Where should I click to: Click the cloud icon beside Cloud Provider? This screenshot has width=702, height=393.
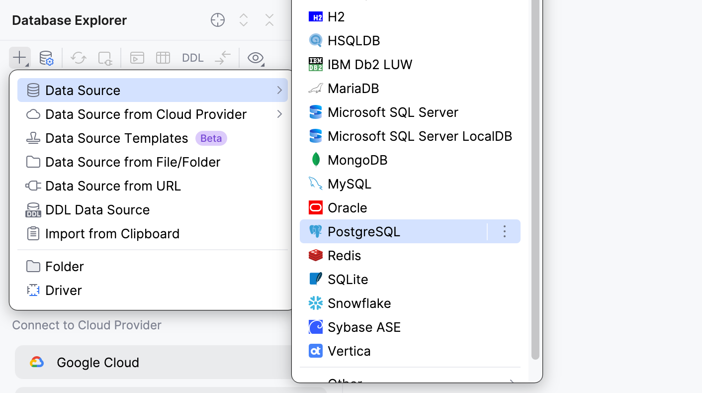pyautogui.click(x=33, y=114)
